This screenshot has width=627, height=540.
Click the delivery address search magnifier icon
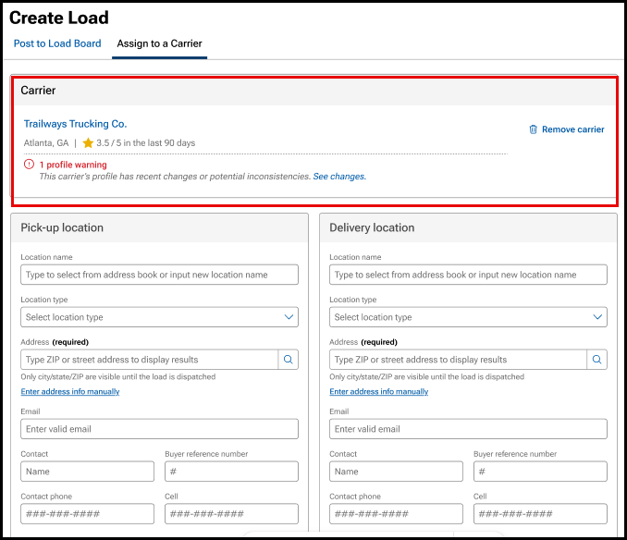tap(596, 360)
